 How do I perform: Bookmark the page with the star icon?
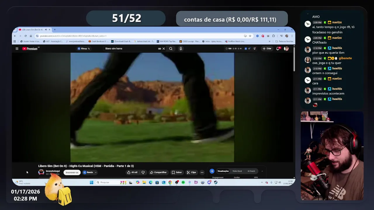[x=250, y=36]
